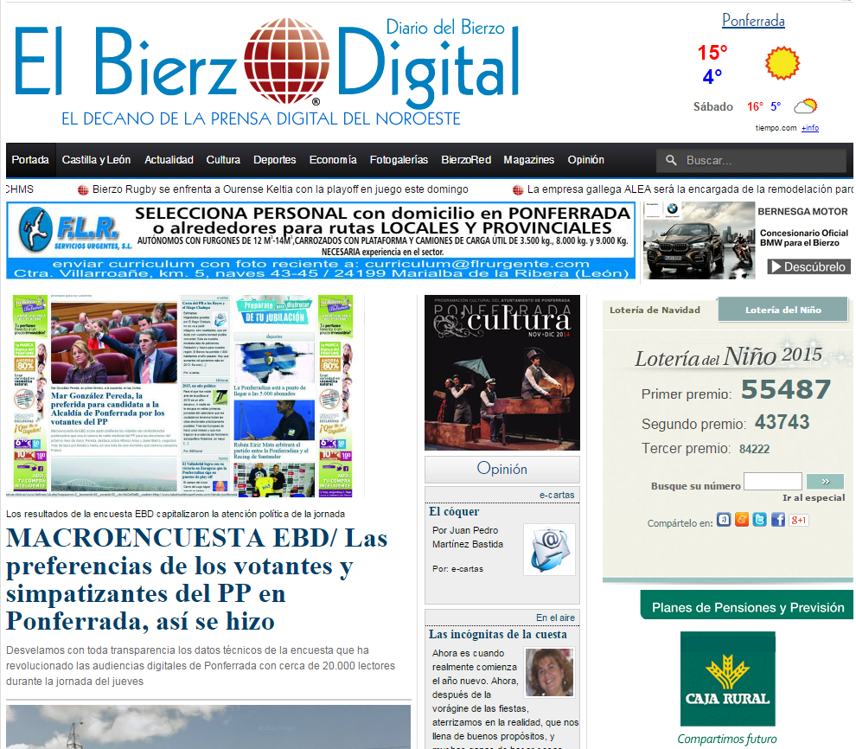856x749 pixels.
Task: Share via orange Menéame icon
Action: pyautogui.click(x=741, y=520)
